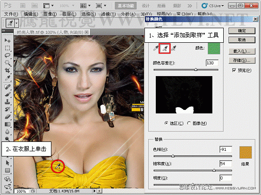
Task: Click the Save (S) button
Action: click(x=242, y=60)
